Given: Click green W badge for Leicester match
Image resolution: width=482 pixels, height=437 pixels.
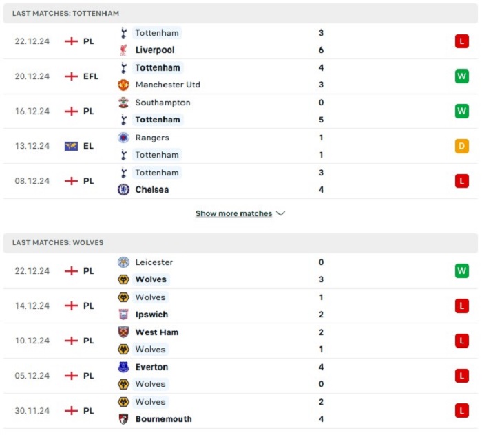Looking at the screenshot, I should (462, 270).
